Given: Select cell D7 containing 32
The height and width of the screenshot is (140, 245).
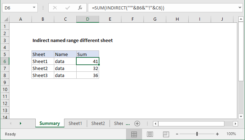Looking at the screenshot, I should tap(87, 68).
